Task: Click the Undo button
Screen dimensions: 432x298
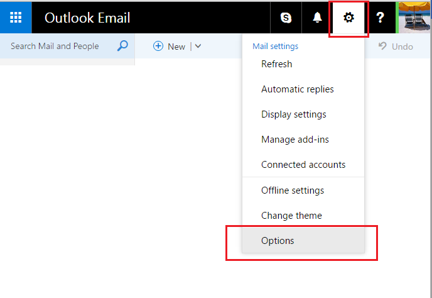Action: [396, 47]
